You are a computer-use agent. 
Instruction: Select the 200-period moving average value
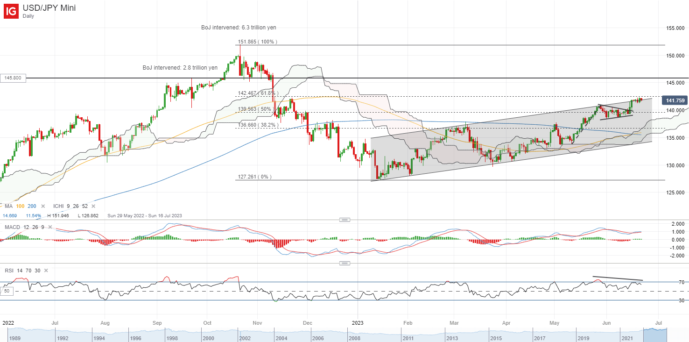[x=32, y=206]
